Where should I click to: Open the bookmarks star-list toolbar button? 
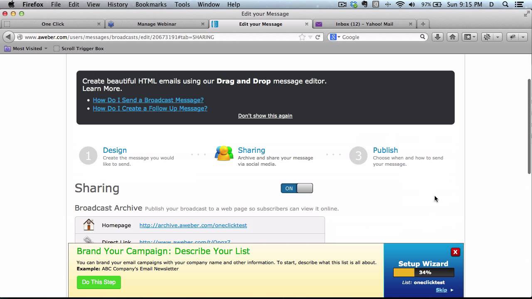(x=468, y=37)
